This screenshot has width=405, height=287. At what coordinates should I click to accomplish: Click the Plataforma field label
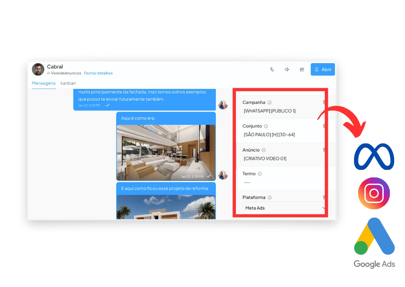pos(254,197)
